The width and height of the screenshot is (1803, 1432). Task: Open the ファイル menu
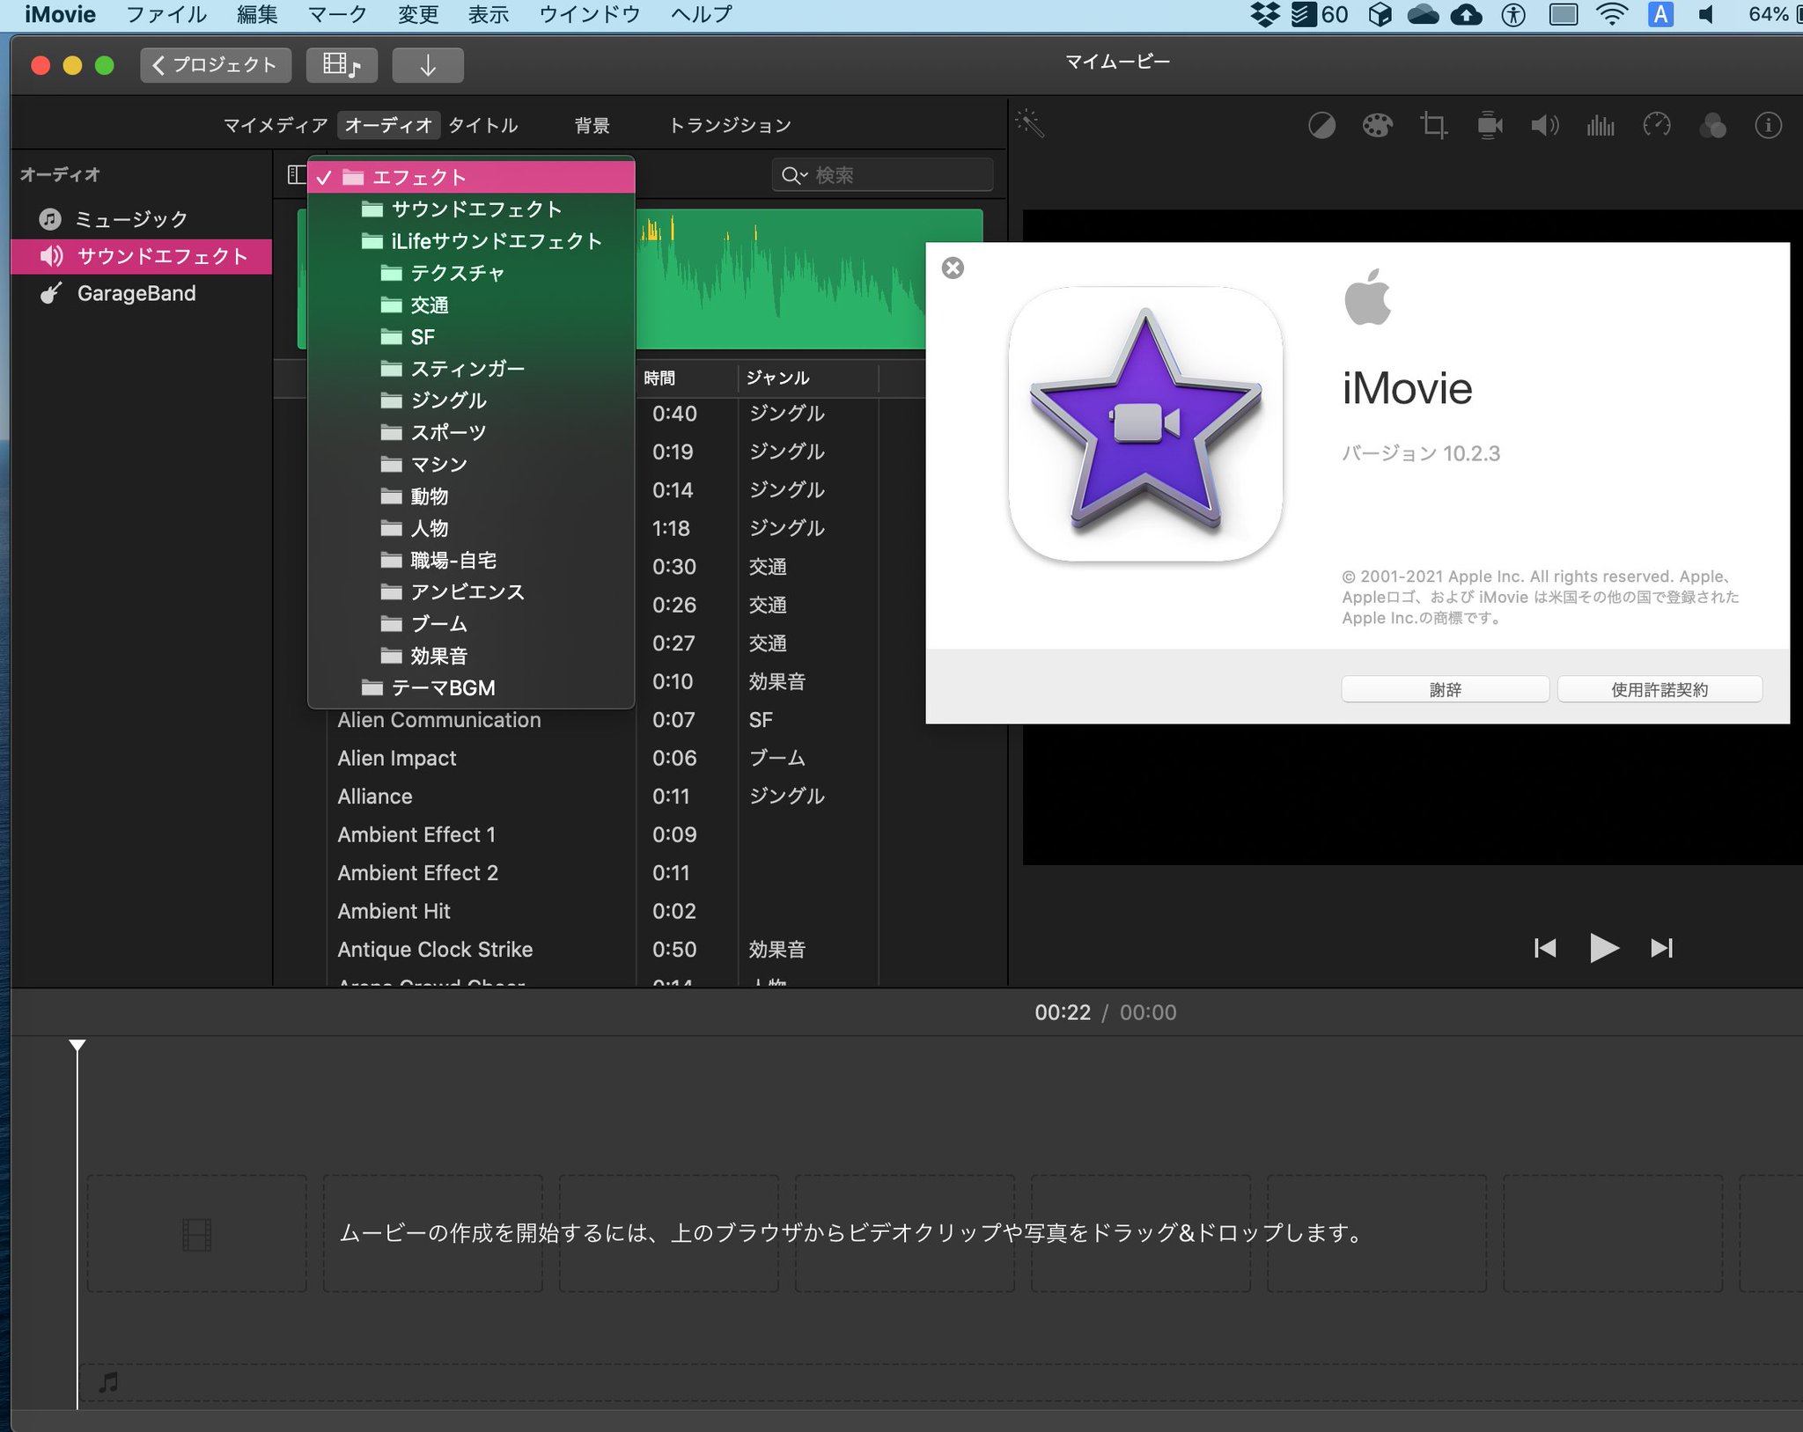166,14
